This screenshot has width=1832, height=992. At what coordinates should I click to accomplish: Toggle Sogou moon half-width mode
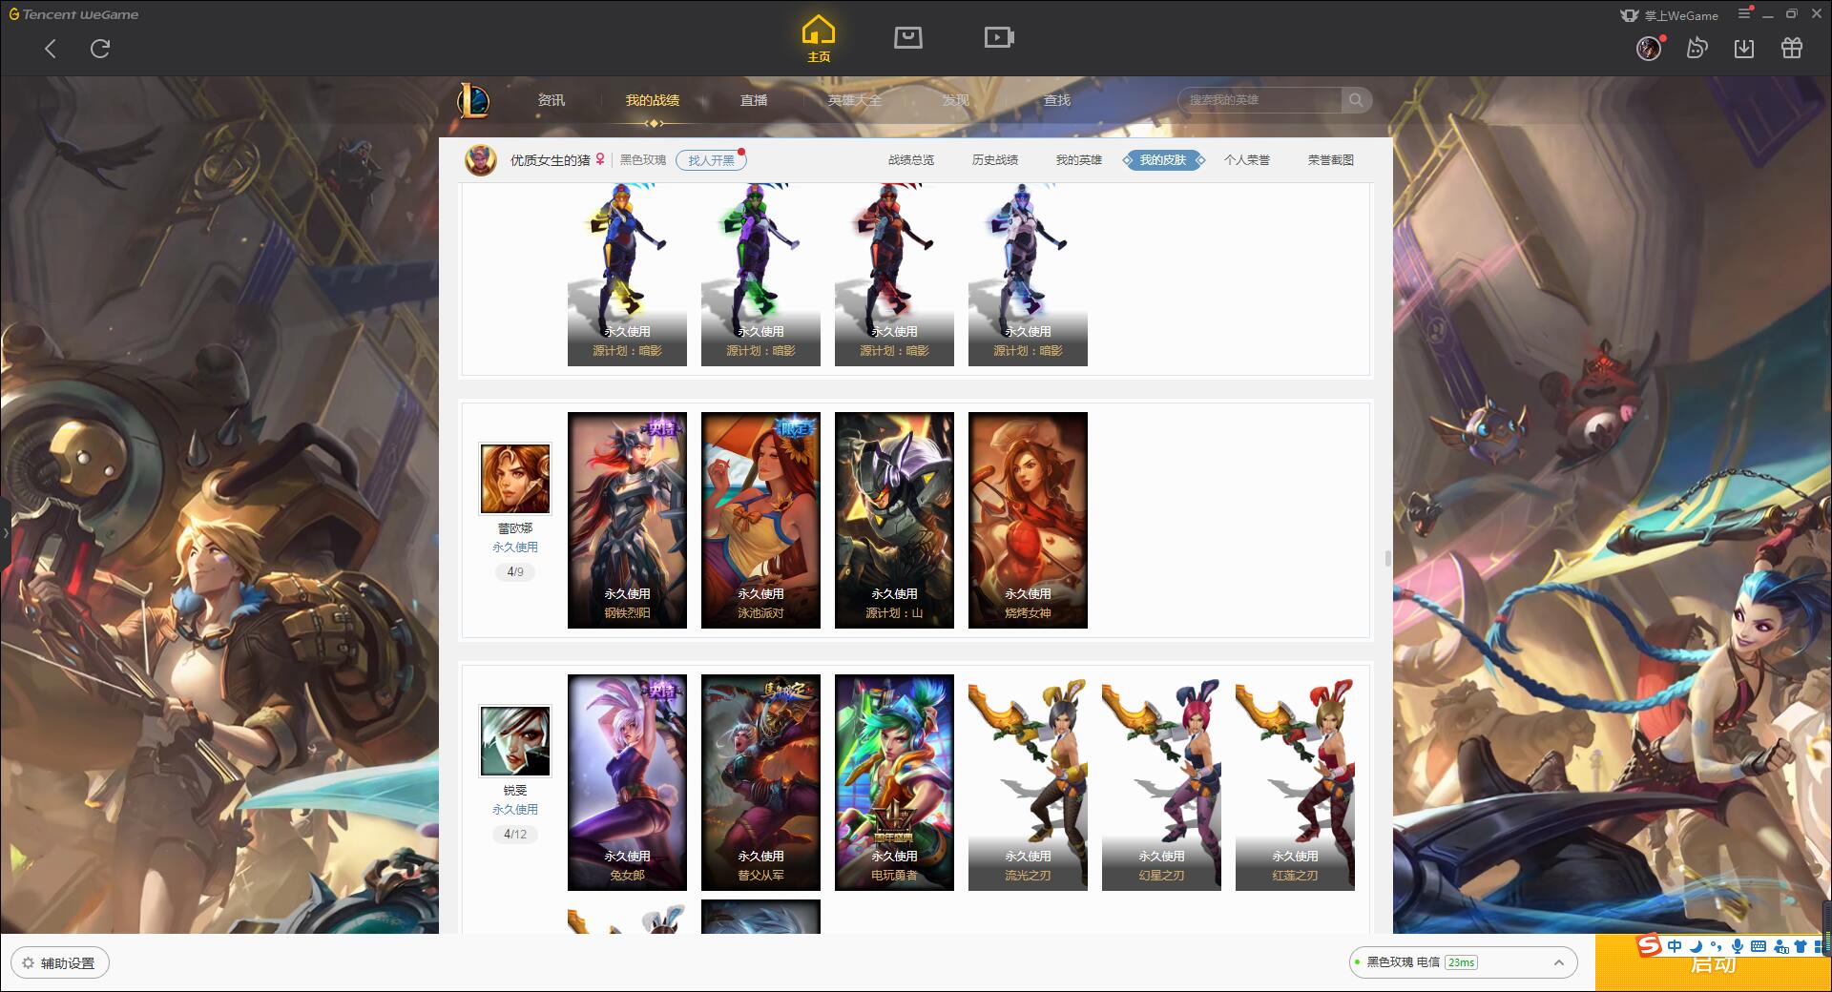click(x=1696, y=946)
